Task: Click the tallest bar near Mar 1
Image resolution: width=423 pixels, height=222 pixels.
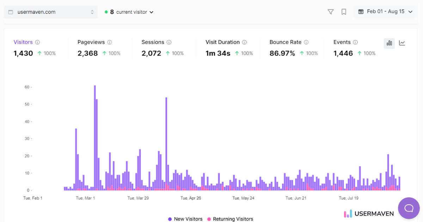Action: [x=95, y=137]
